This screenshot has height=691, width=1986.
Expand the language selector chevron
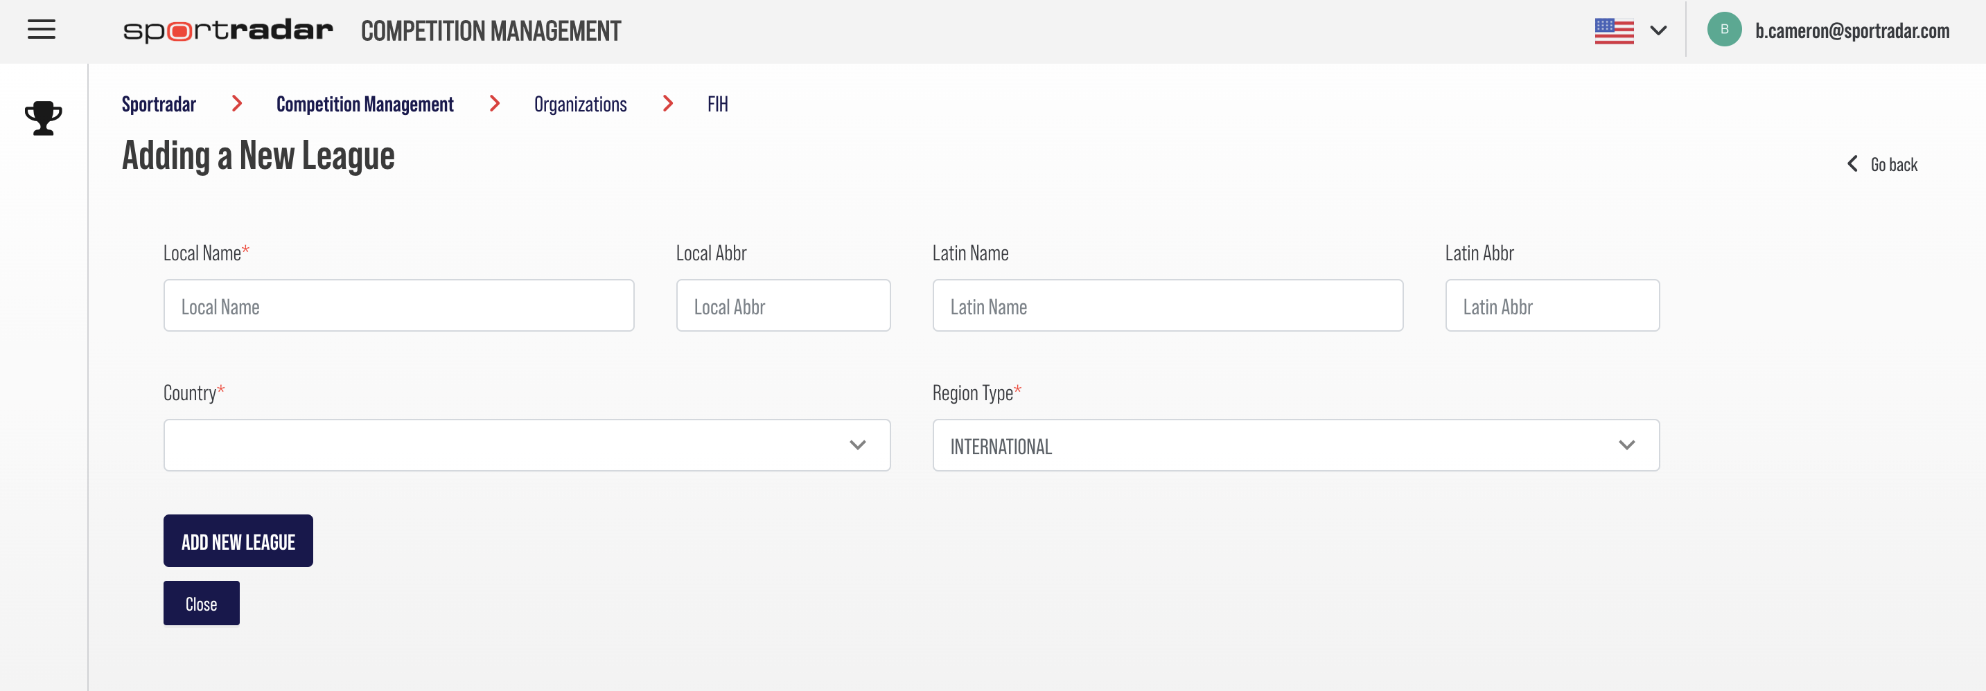(x=1658, y=31)
